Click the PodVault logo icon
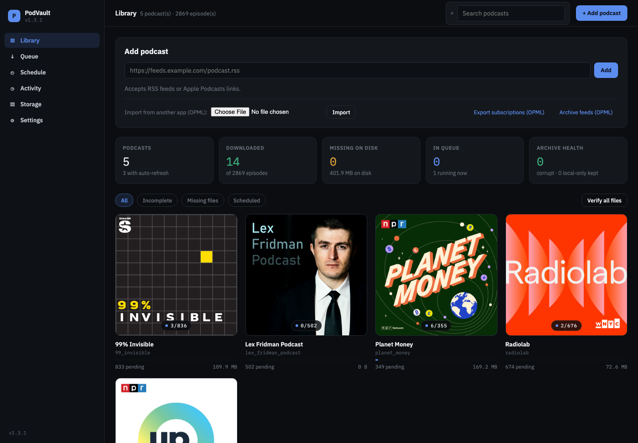The width and height of the screenshot is (638, 443). tap(14, 16)
